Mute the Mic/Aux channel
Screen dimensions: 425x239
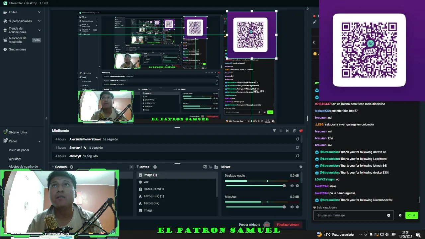292,207
